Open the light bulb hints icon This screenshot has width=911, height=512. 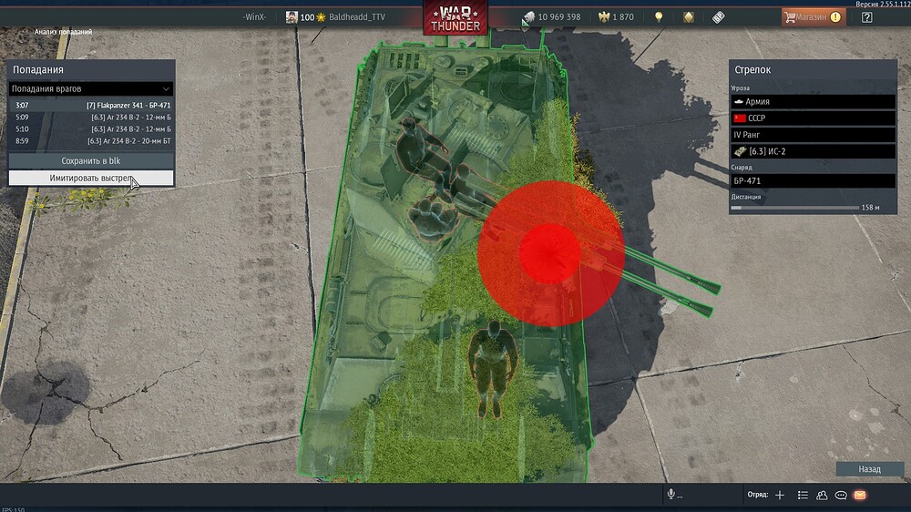(x=659, y=16)
